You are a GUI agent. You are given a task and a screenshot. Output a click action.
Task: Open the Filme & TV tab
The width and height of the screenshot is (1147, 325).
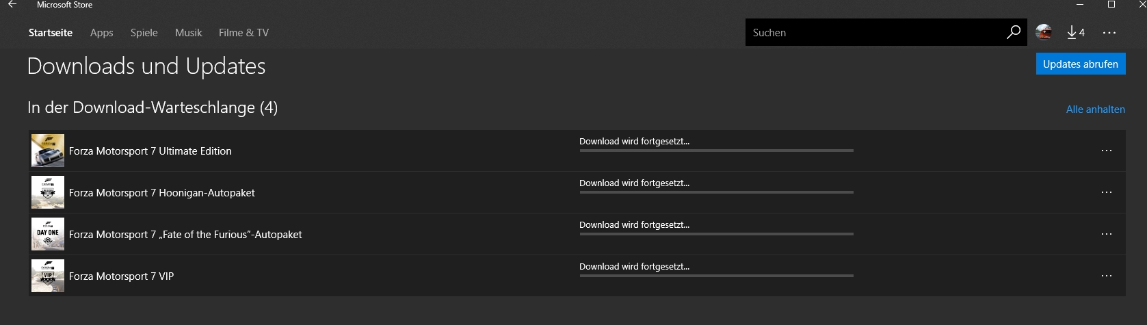pyautogui.click(x=243, y=33)
